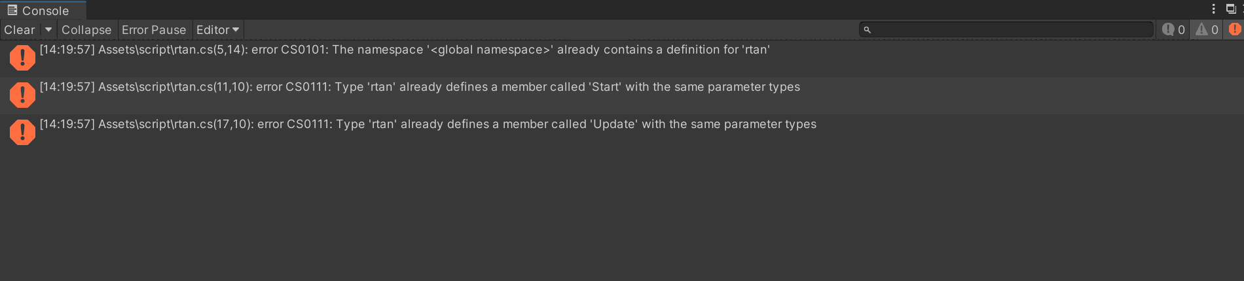Viewport: 1244px width, 281px height.
Task: Click the Console tab list icon
Action: click(12, 10)
